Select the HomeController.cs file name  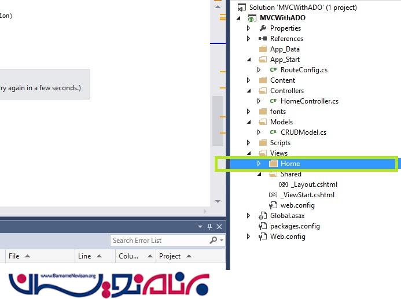310,101
